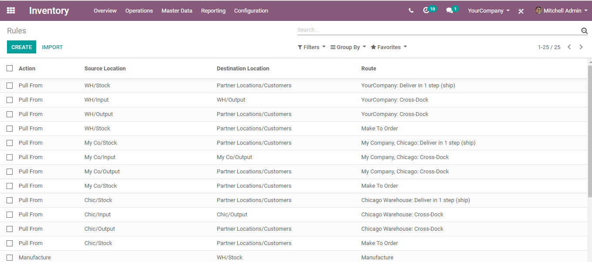Open the Favorites dropdown

click(x=389, y=47)
